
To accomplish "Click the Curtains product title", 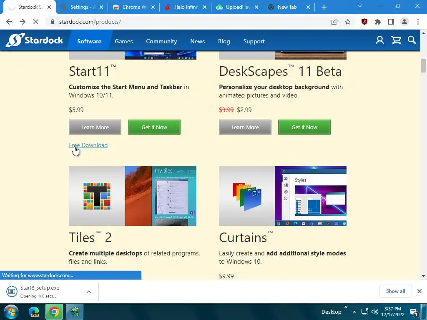I will click(x=246, y=237).
